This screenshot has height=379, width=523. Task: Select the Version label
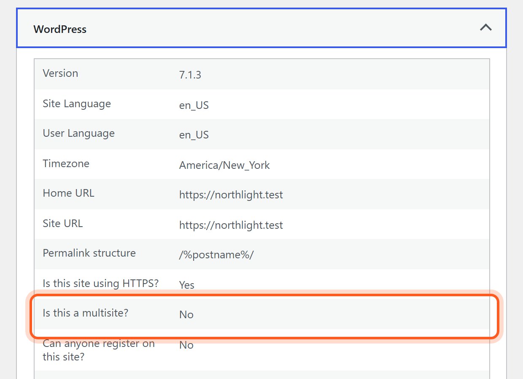pyautogui.click(x=60, y=73)
